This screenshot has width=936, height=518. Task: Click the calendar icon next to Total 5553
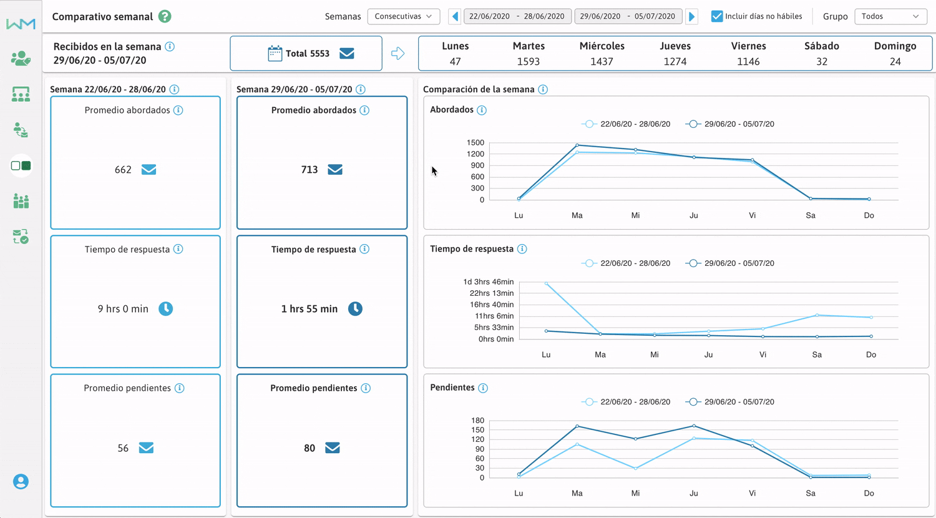275,54
